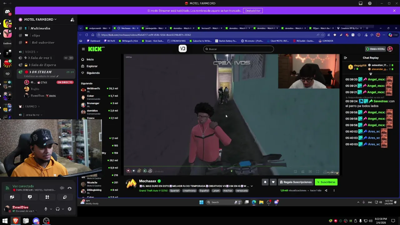Disable Streamer mode with Deshabilitar button
The width and height of the screenshot is (400, 225).
(253, 11)
